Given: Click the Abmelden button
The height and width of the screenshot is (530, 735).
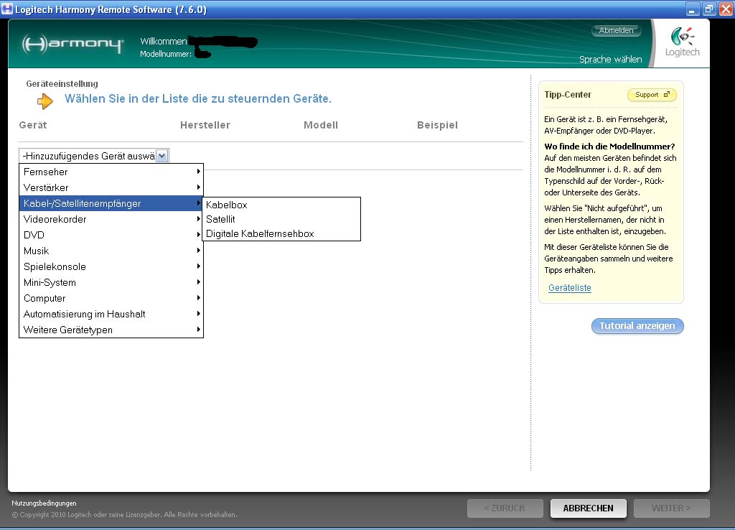Looking at the screenshot, I should pos(616,30).
